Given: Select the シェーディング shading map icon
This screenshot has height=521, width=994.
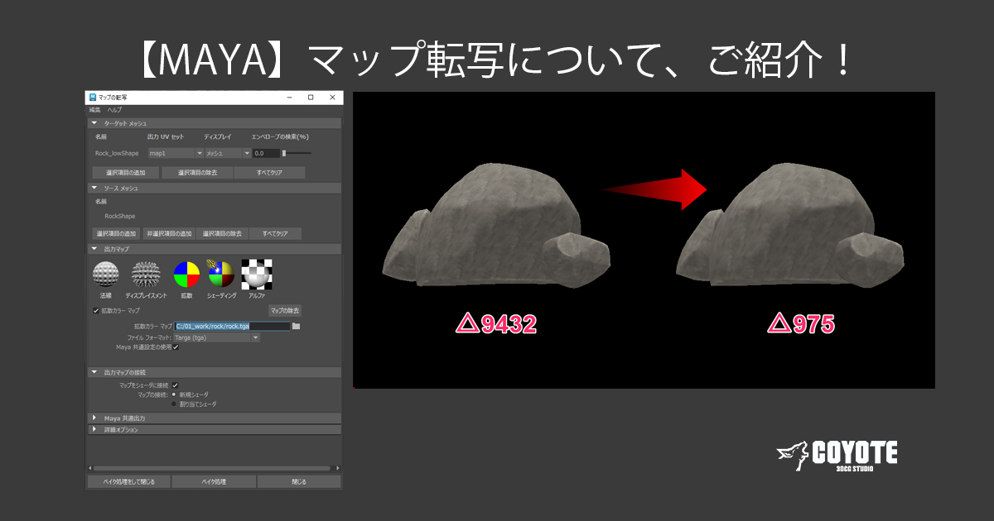Looking at the screenshot, I should click(x=221, y=274).
